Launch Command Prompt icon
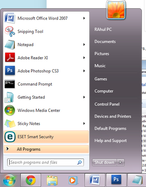Screen dimensions: 146x187 pos(10,84)
